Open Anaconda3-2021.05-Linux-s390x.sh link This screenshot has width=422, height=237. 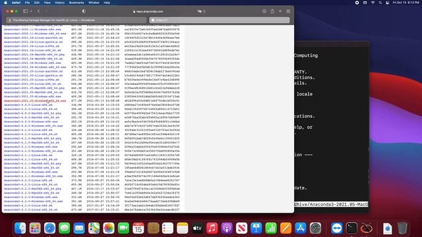click(32, 80)
